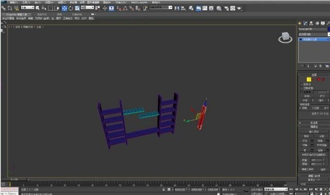The image size is (330, 195).
Task: Open the Material Editor from the toolbar
Action: 219,8
